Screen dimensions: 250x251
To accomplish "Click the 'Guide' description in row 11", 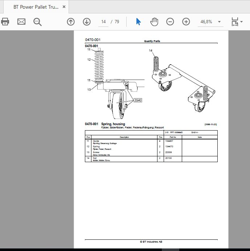I will pyautogui.click(x=96, y=141).
